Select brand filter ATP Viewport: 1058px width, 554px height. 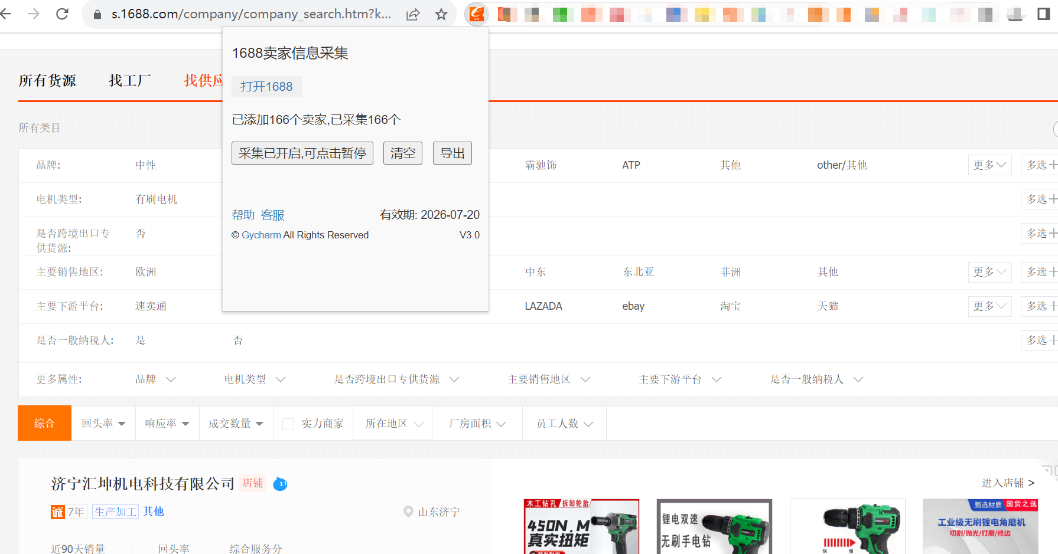tap(631, 165)
